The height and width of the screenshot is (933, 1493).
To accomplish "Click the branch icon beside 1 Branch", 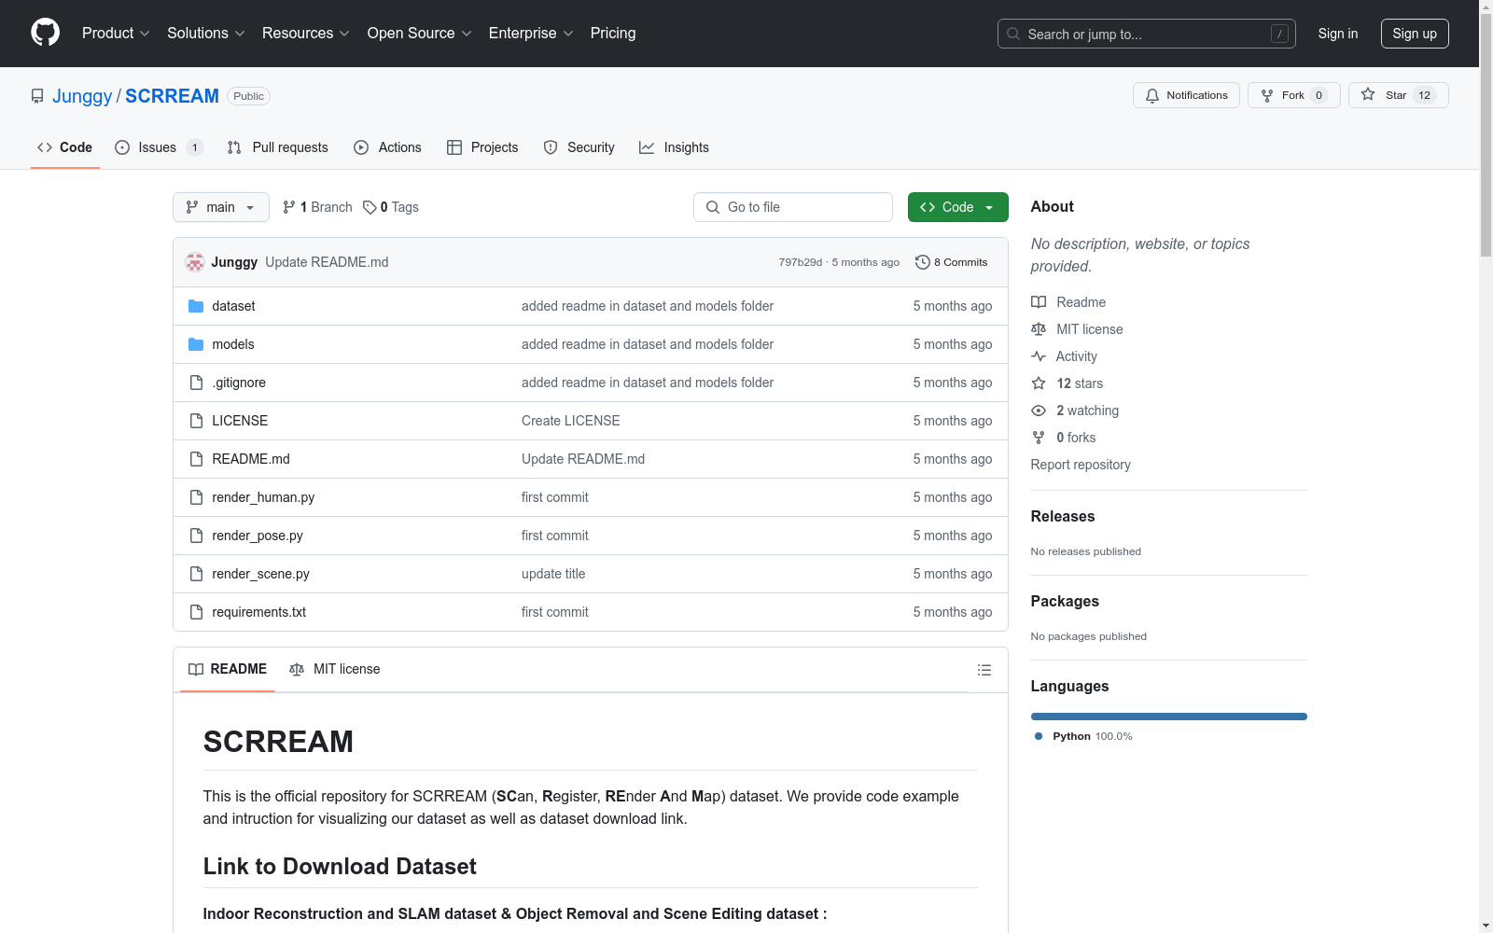I will 289,207.
